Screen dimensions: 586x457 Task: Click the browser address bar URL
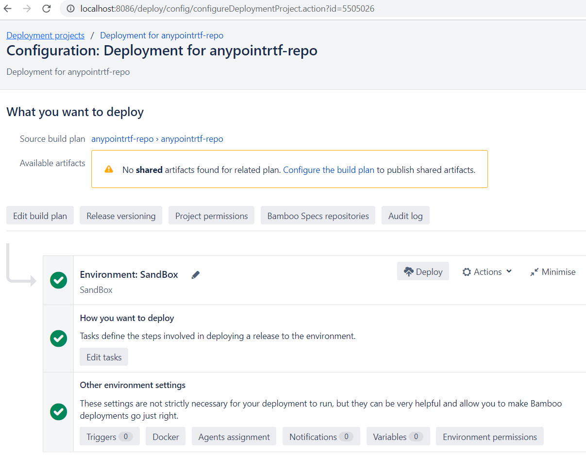pyautogui.click(x=227, y=9)
